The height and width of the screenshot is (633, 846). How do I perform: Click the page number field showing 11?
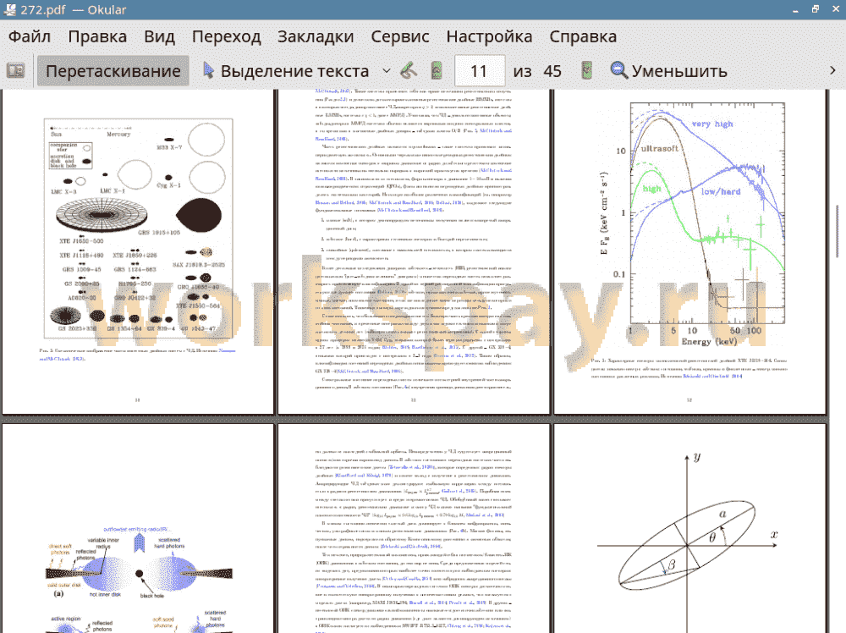pos(480,71)
